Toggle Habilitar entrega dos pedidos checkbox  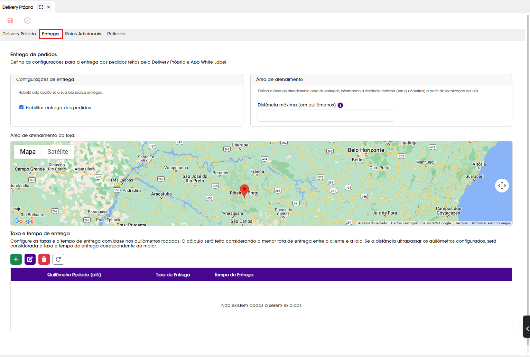[x=21, y=107]
